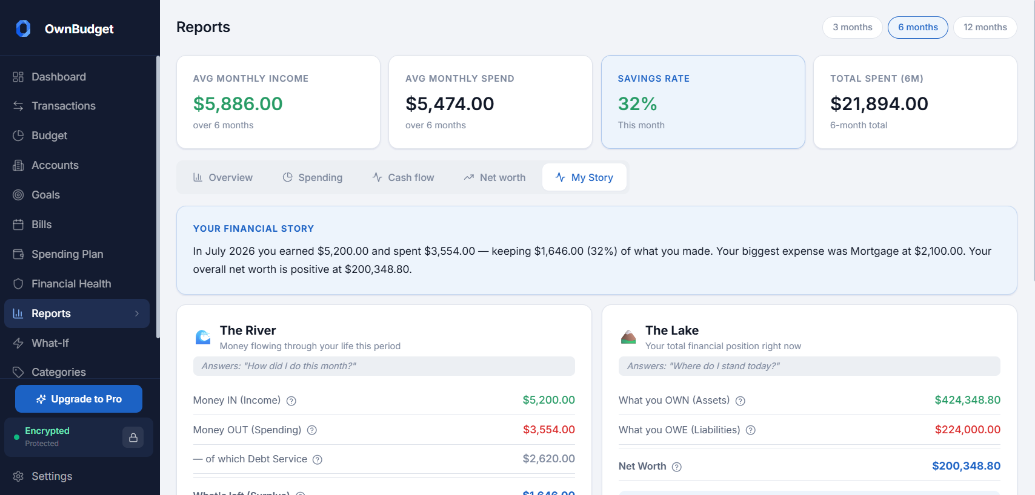The image size is (1035, 495).
Task: Click the Accounts building icon
Action: click(x=18, y=165)
